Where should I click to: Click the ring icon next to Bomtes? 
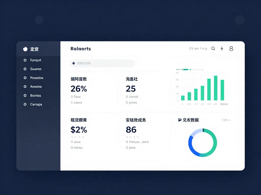pyautogui.click(x=25, y=95)
